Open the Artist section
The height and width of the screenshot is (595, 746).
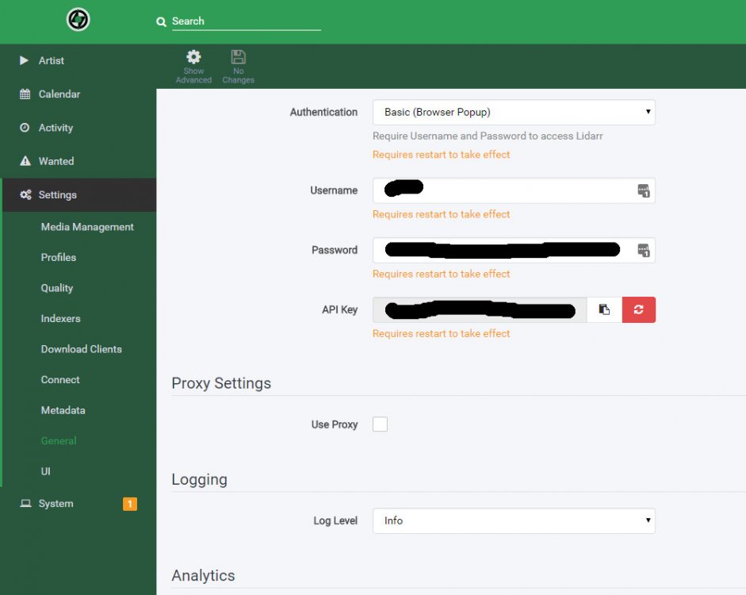[x=78, y=60]
